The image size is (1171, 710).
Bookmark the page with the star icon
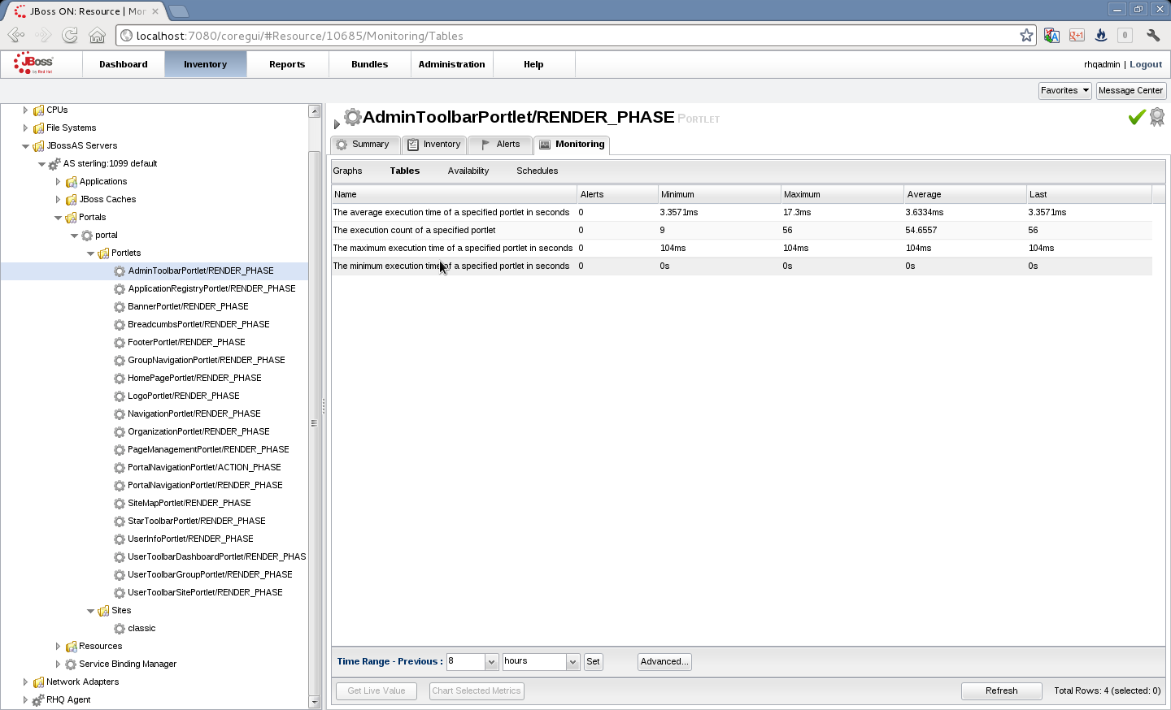pos(1026,35)
